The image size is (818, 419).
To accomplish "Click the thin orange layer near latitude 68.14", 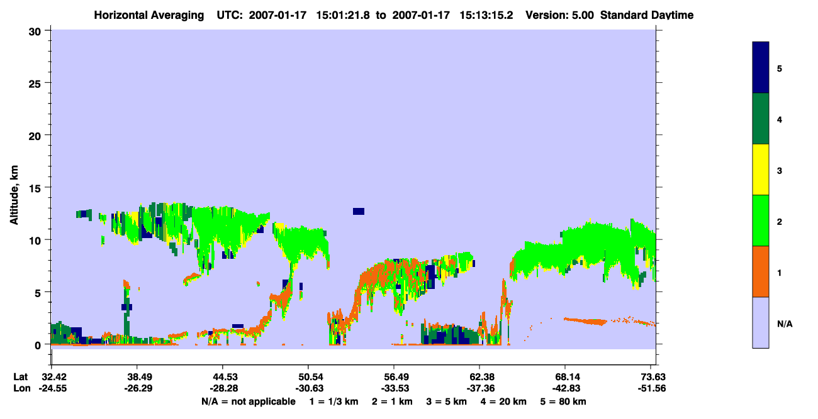I will (x=586, y=321).
